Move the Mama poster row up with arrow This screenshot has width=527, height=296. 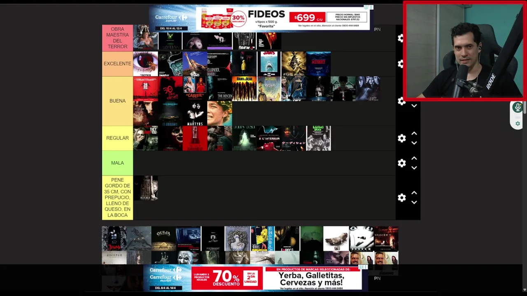tap(414, 193)
